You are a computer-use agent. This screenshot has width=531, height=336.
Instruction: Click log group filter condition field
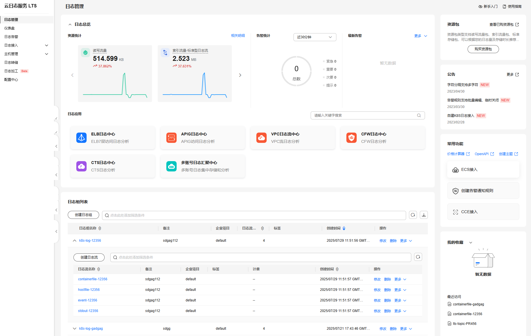(x=254, y=215)
